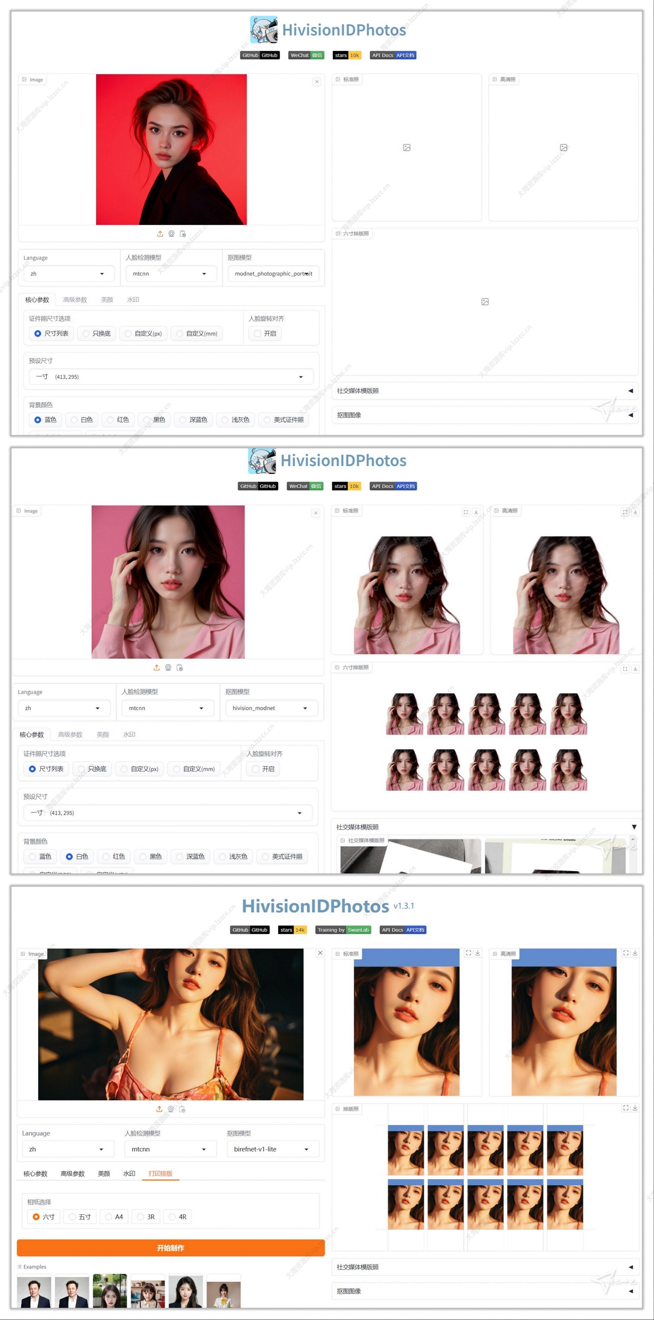Expand 抠图图像 section in red-portrait window

click(x=485, y=415)
